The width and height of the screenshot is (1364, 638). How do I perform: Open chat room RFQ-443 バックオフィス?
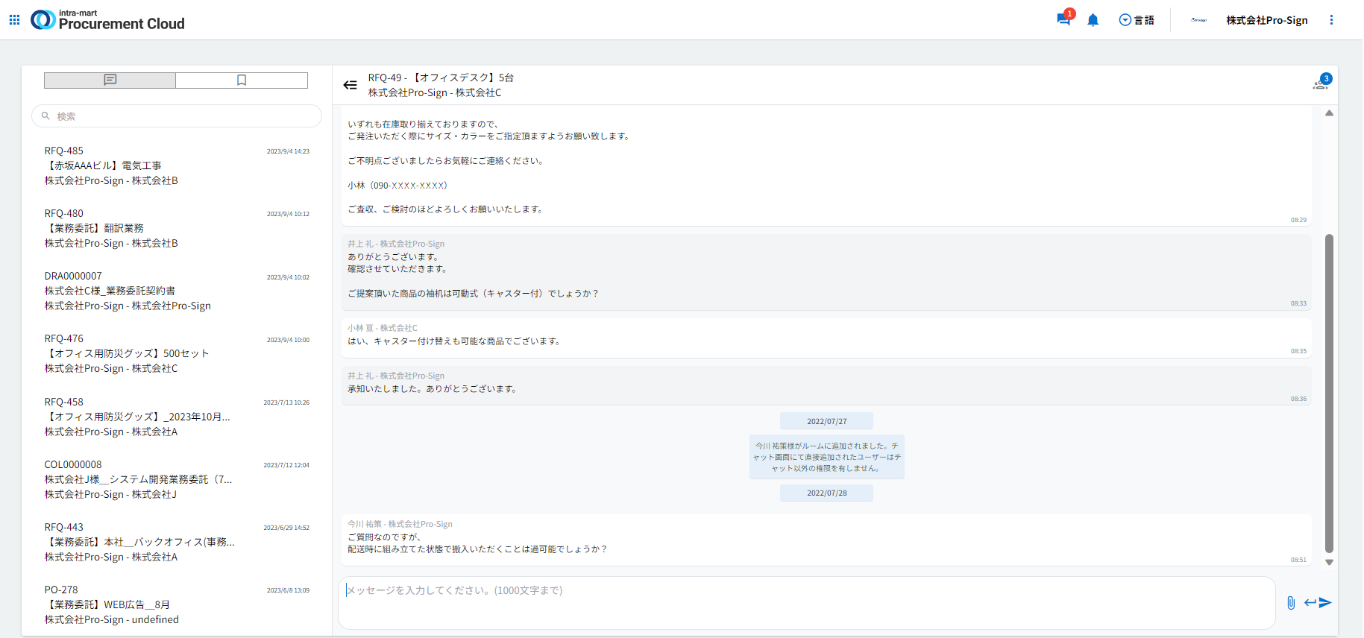tap(177, 542)
